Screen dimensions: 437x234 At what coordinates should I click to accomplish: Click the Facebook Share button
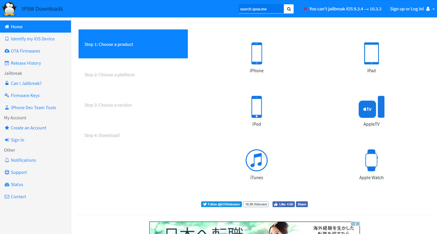tap(302, 204)
